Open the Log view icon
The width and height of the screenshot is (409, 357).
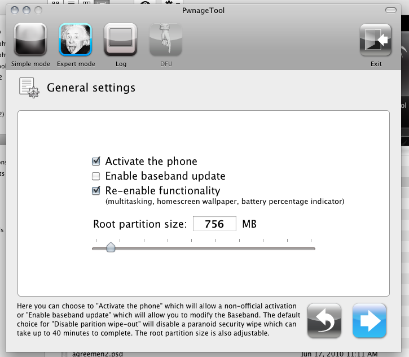pos(121,40)
